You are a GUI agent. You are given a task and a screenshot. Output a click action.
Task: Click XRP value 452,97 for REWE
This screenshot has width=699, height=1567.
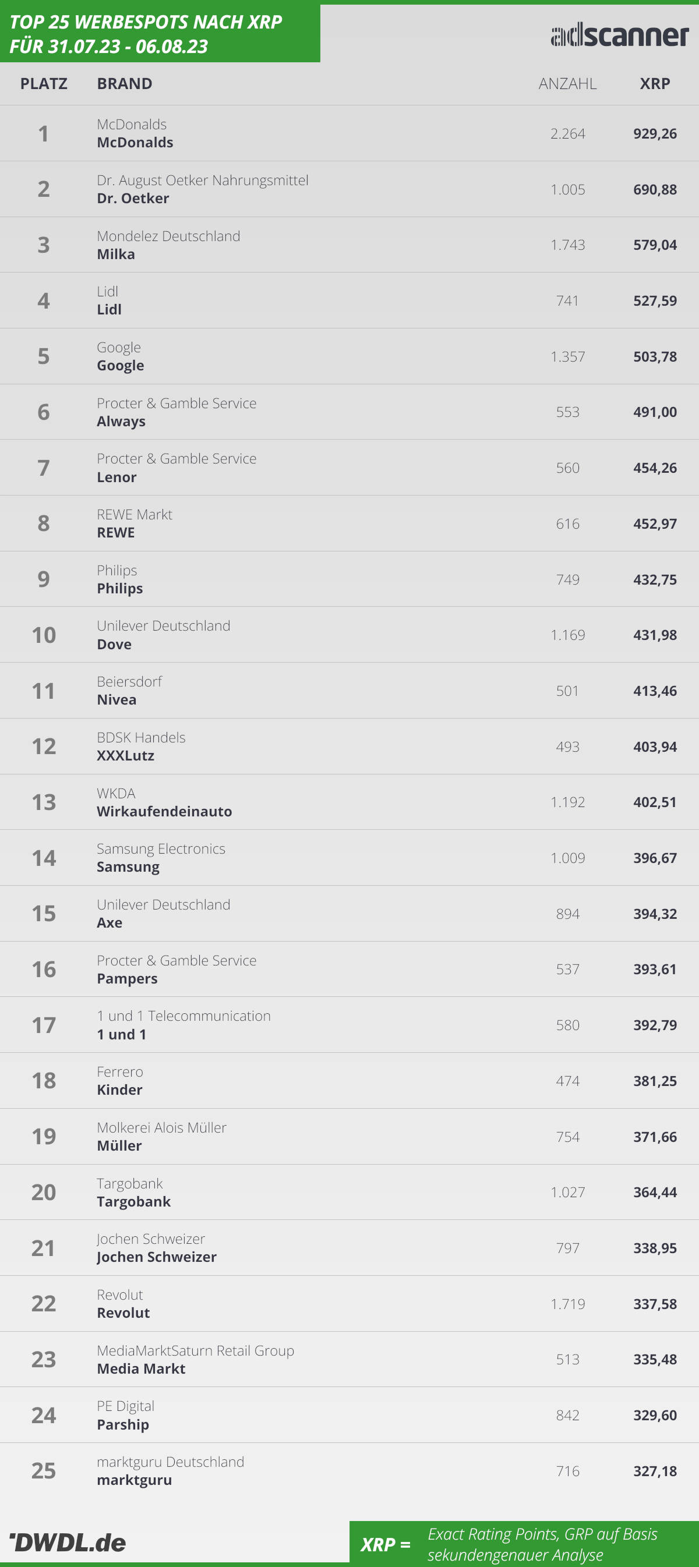655,523
